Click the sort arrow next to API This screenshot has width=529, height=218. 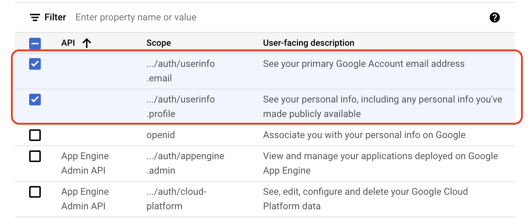click(x=87, y=43)
